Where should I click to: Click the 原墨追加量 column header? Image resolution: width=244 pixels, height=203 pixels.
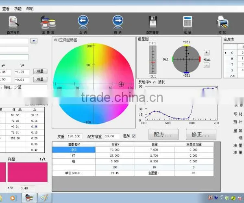(194, 145)
